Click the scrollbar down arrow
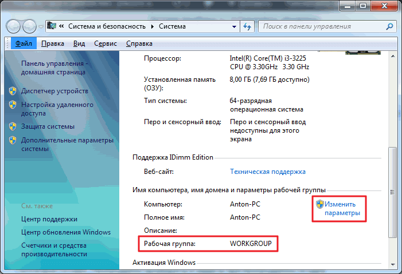The width and height of the screenshot is (402, 274). pos(393,264)
